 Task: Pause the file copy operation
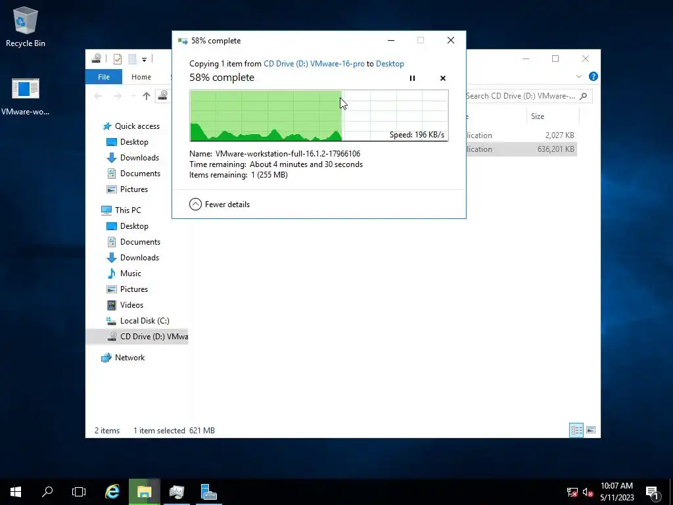click(x=412, y=78)
